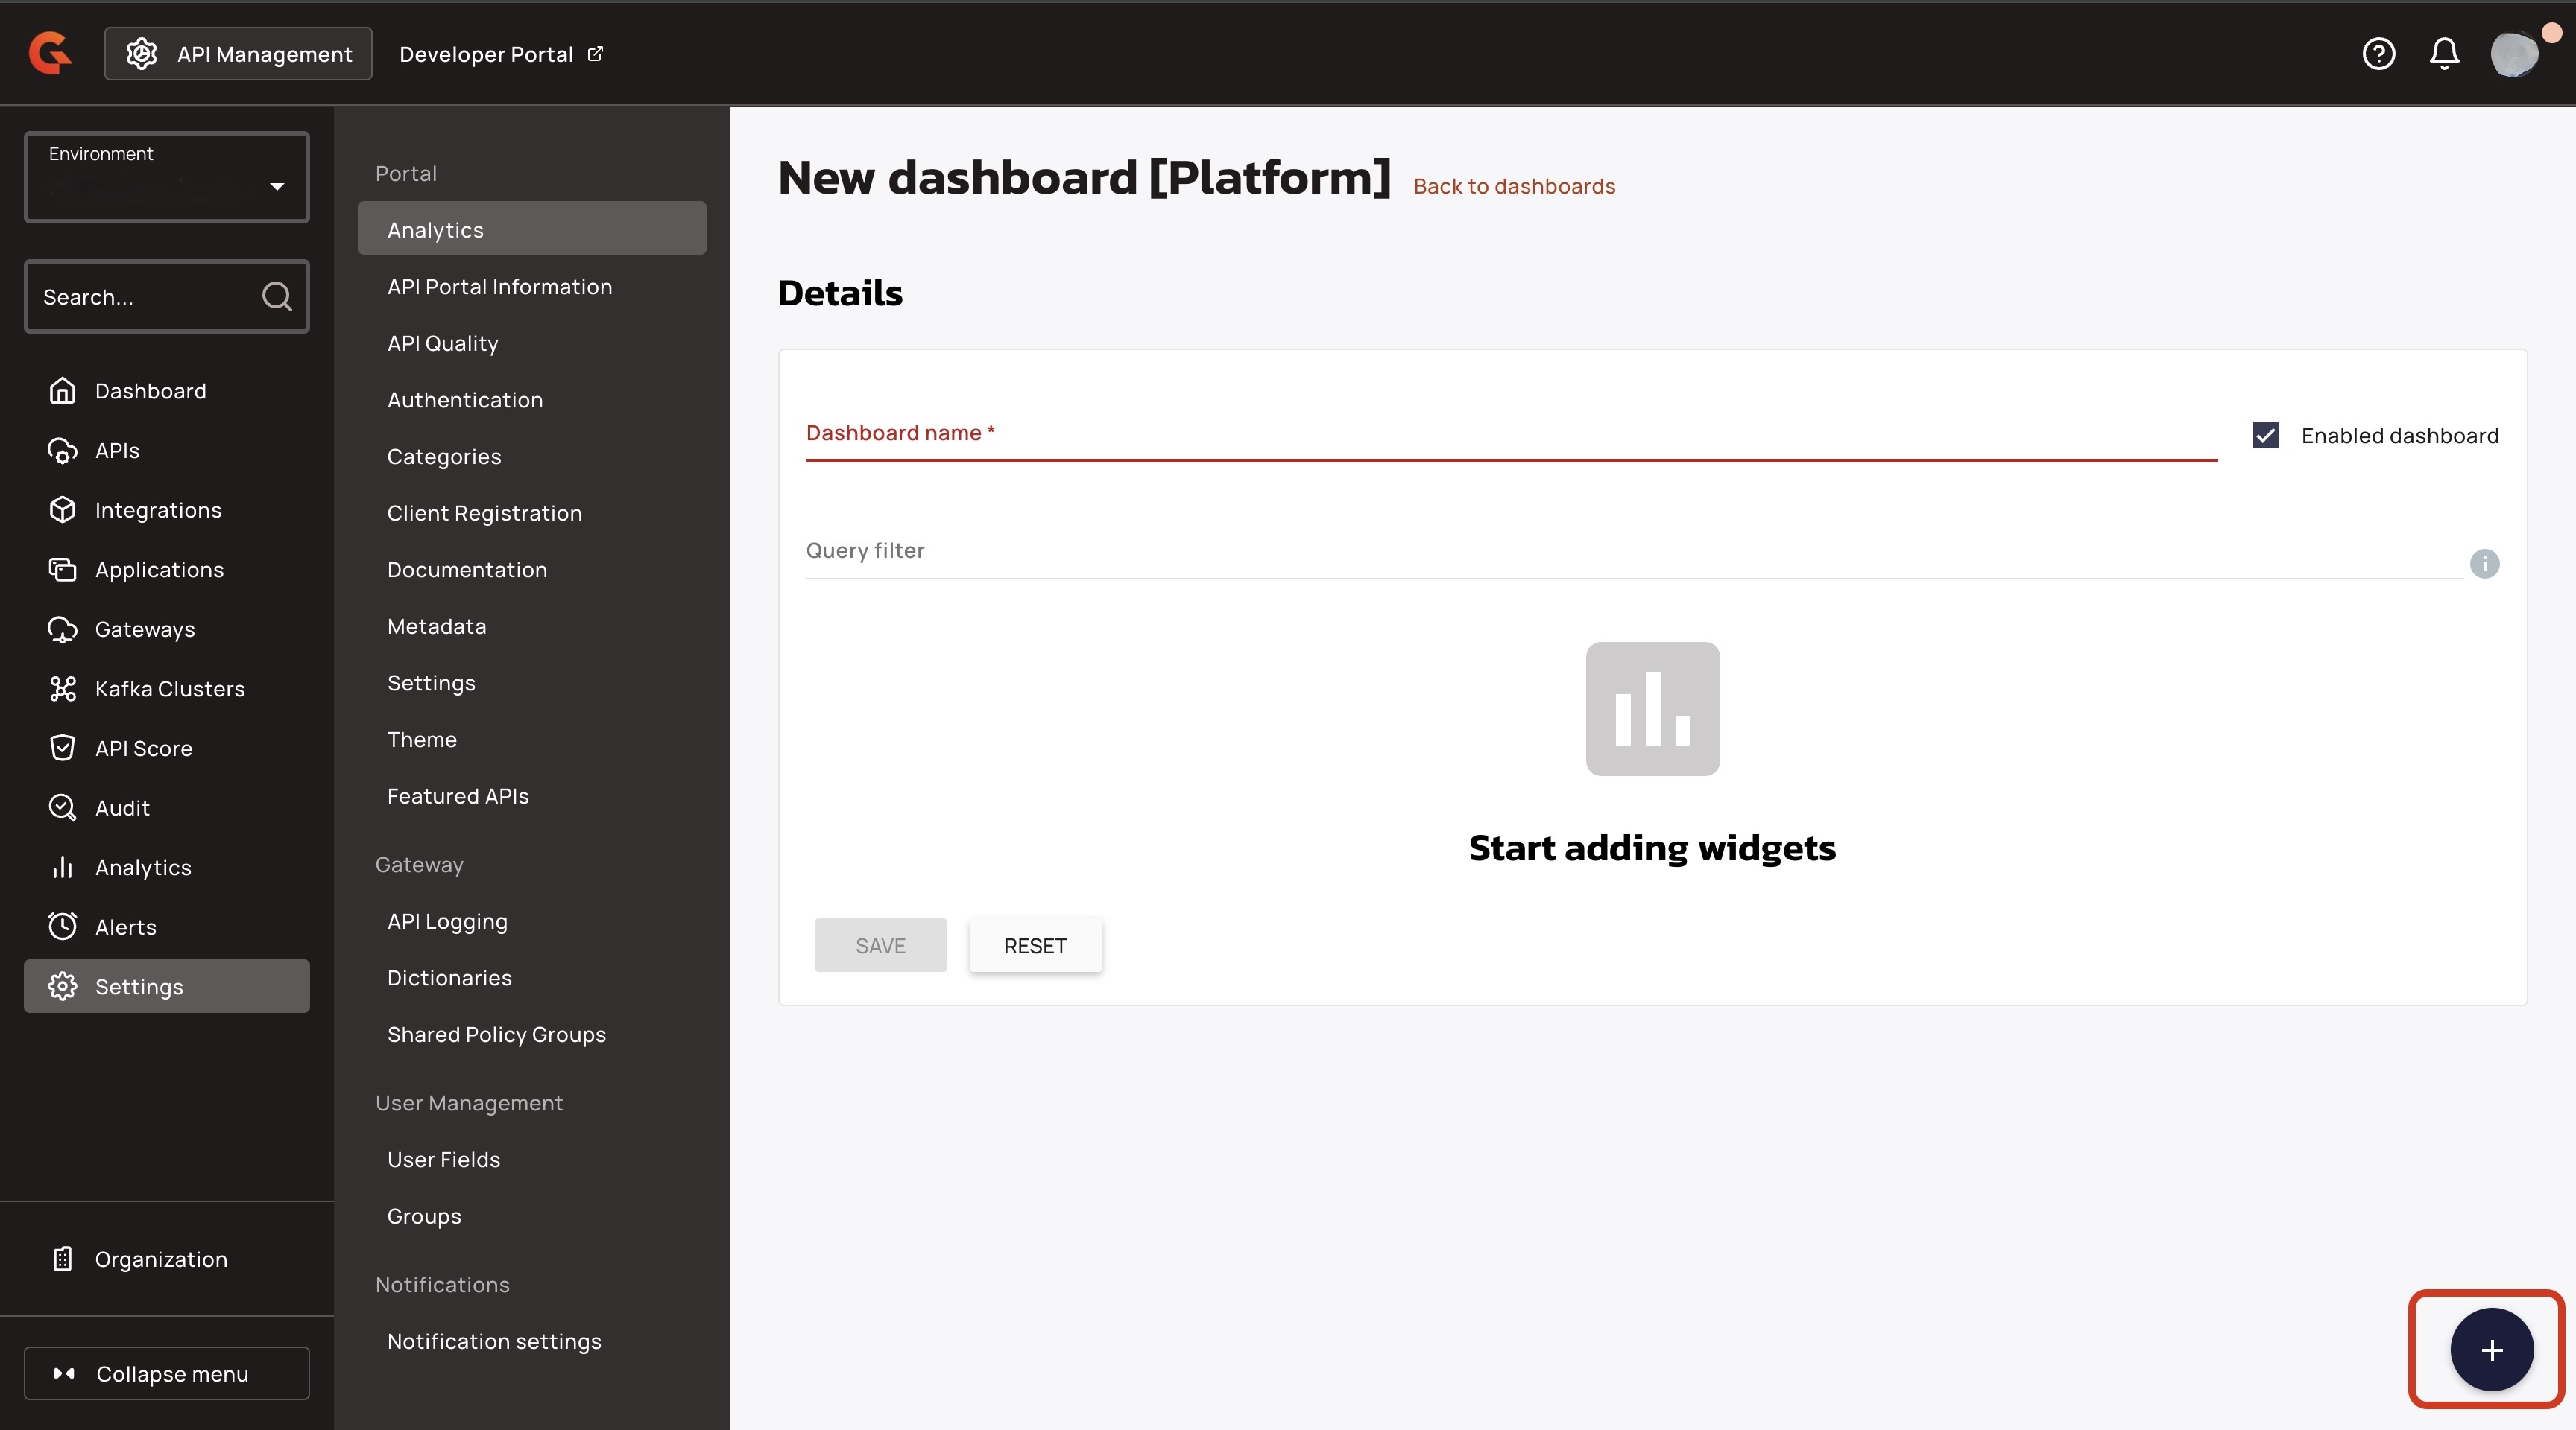Viewport: 2576px width, 1430px height.
Task: Click the search magnifier icon
Action: (x=277, y=296)
